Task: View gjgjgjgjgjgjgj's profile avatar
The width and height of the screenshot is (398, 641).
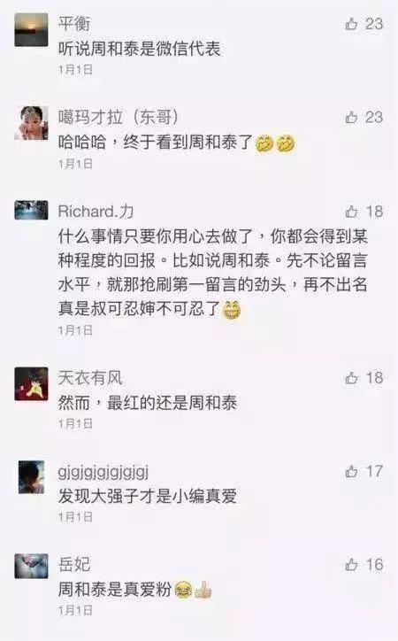Action: tap(32, 476)
